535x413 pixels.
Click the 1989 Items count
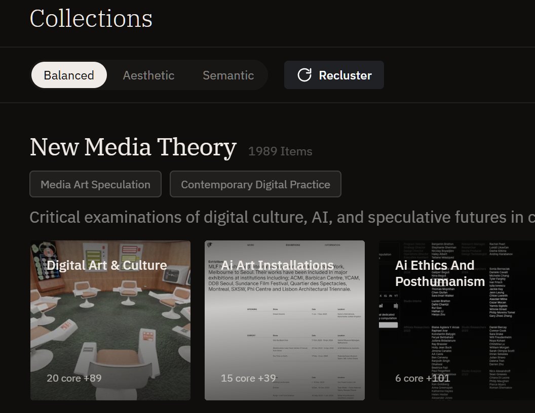click(280, 151)
